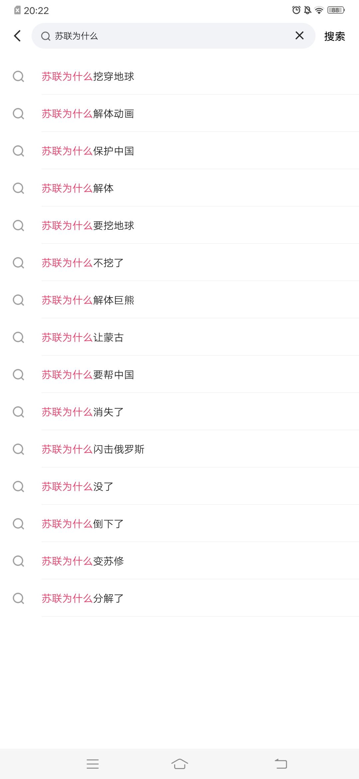The image size is (359, 779).
Task: Tap the magnifier icon inside search bar
Action: pyautogui.click(x=46, y=36)
